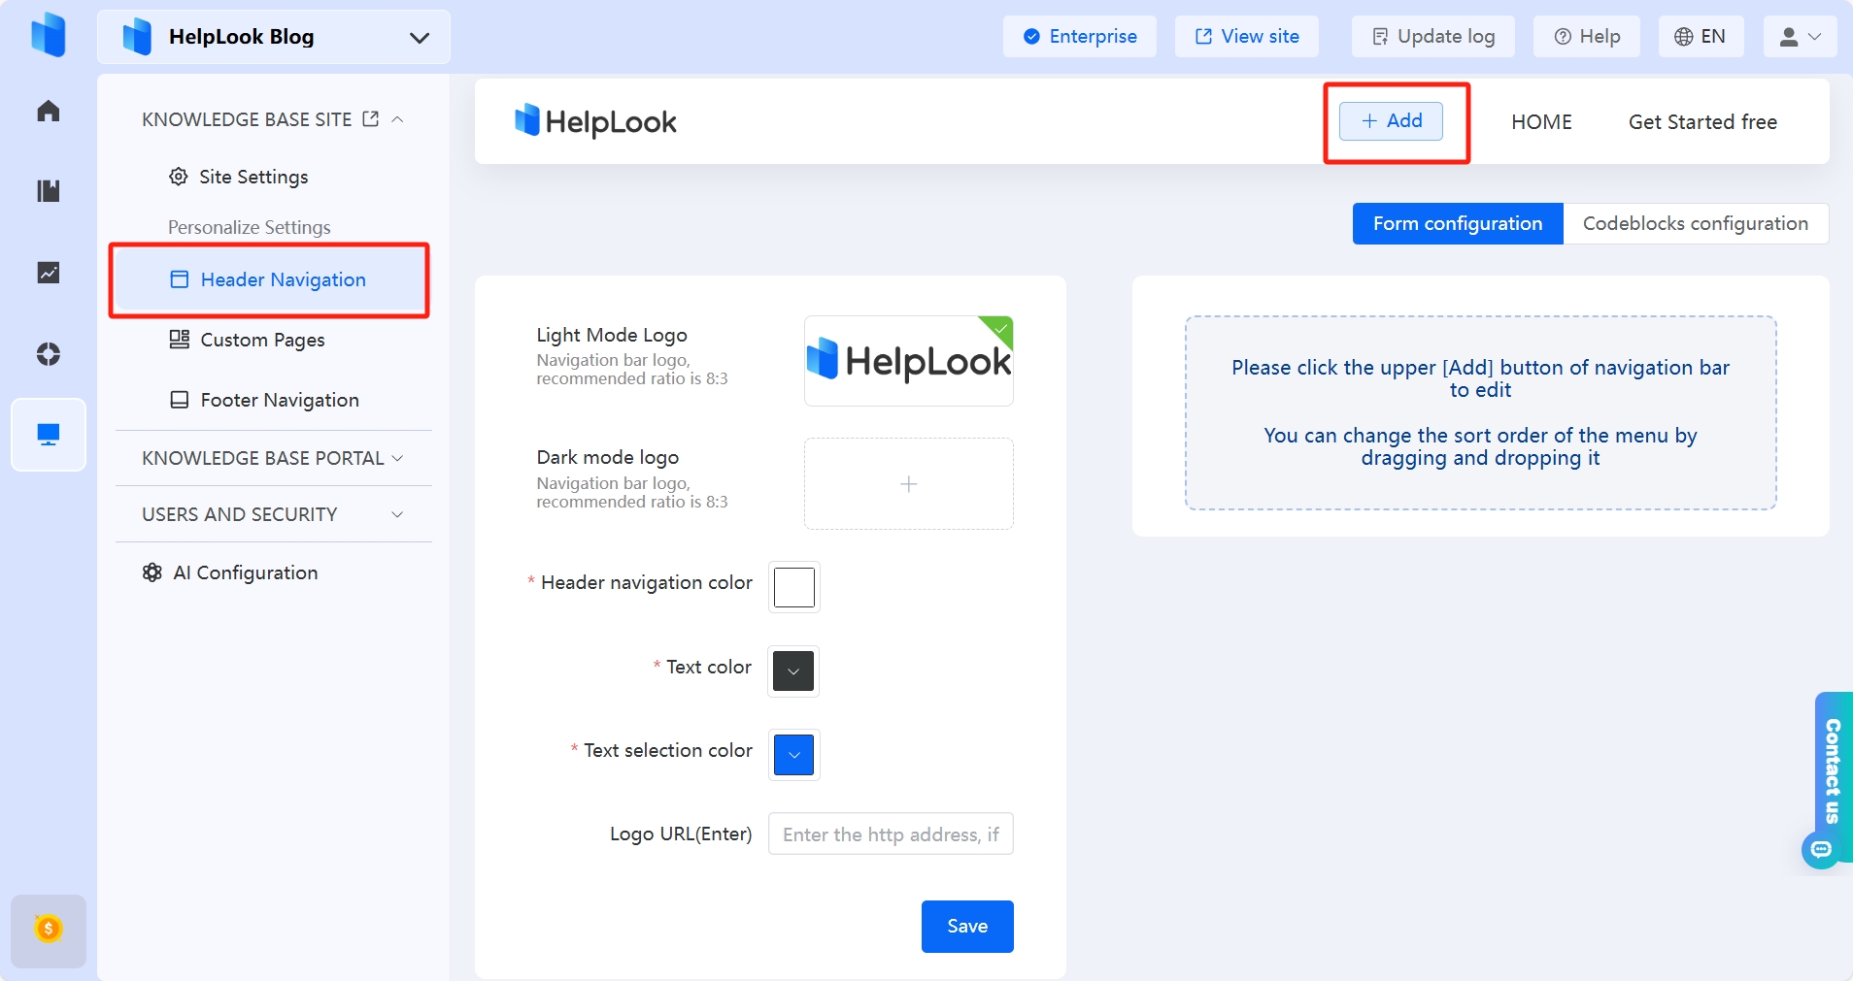This screenshot has width=1853, height=981.
Task: Open the knowledge base book icon in sidebar
Action: [48, 190]
